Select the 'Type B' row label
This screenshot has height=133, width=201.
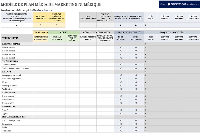(x=5, y=113)
